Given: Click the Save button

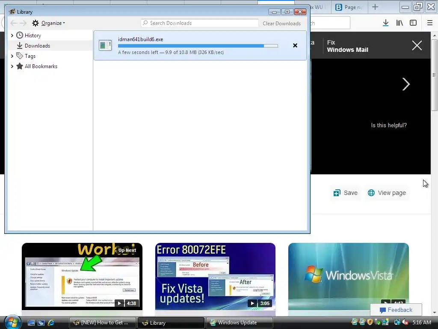Looking at the screenshot, I should tap(345, 193).
